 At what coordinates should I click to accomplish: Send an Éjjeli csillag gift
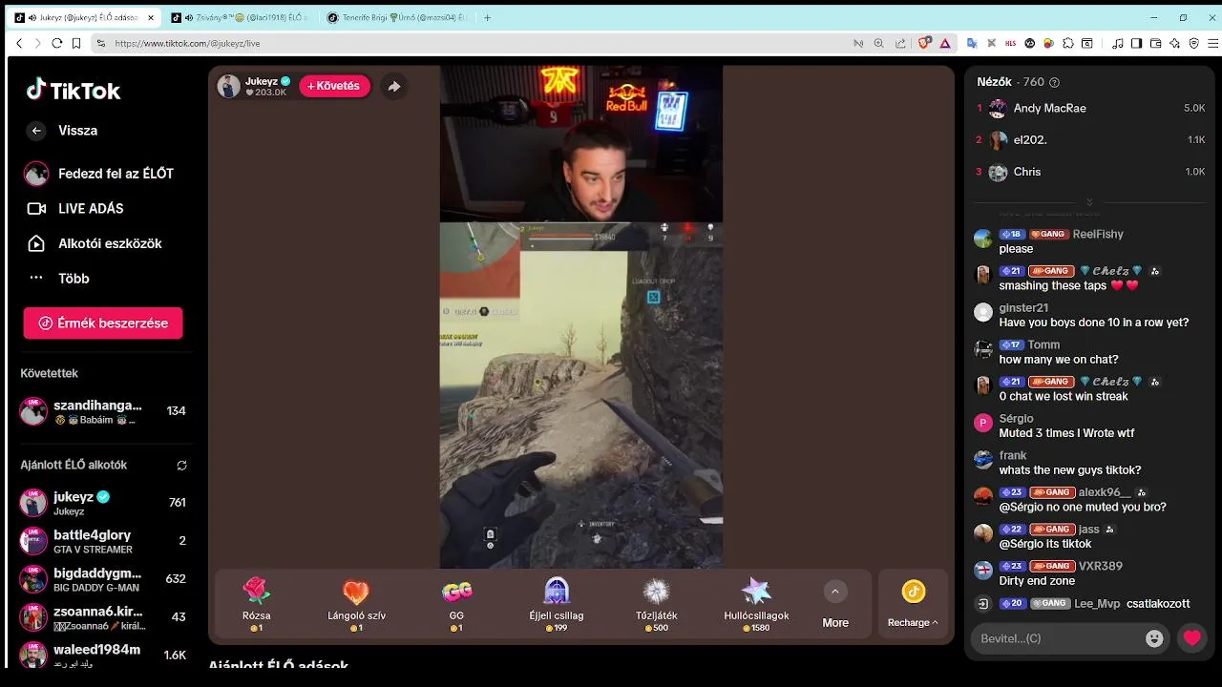coord(557,604)
